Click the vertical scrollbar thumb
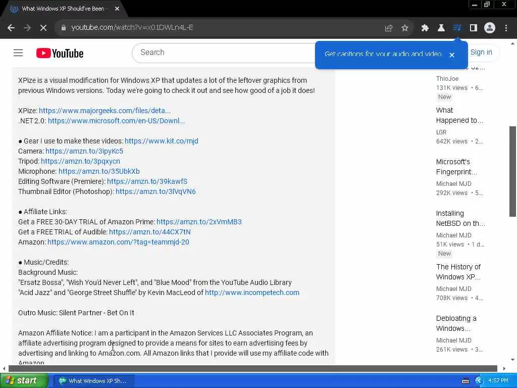Image resolution: width=517 pixels, height=388 pixels. (x=512, y=171)
